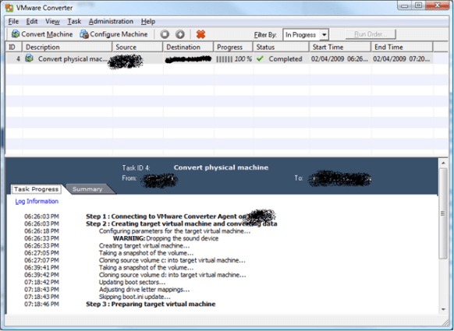454x331 pixels.
Task: Sort by the Destination column header
Action: pyautogui.click(x=188, y=47)
